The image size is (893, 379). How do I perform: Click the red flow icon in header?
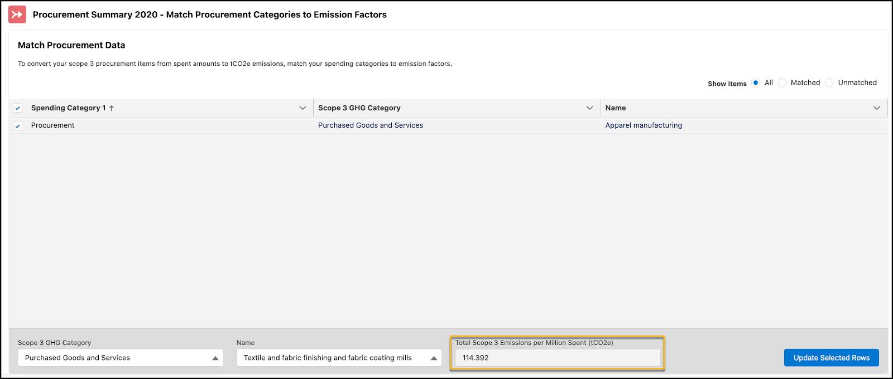17,14
